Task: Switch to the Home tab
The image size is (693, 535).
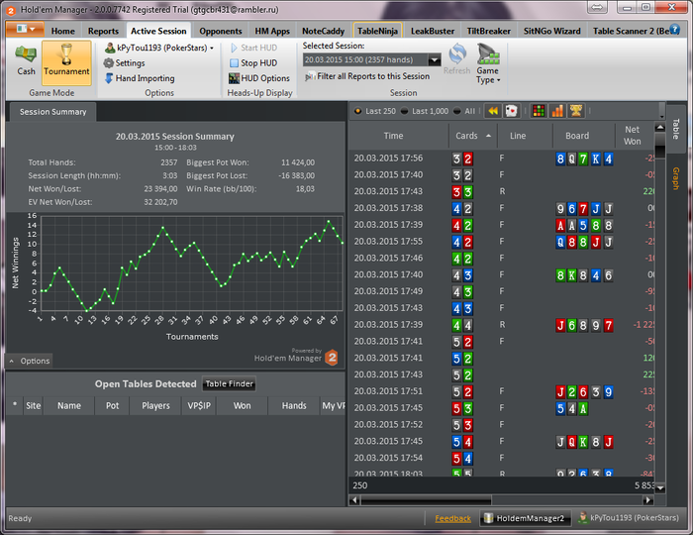Action: [x=62, y=31]
